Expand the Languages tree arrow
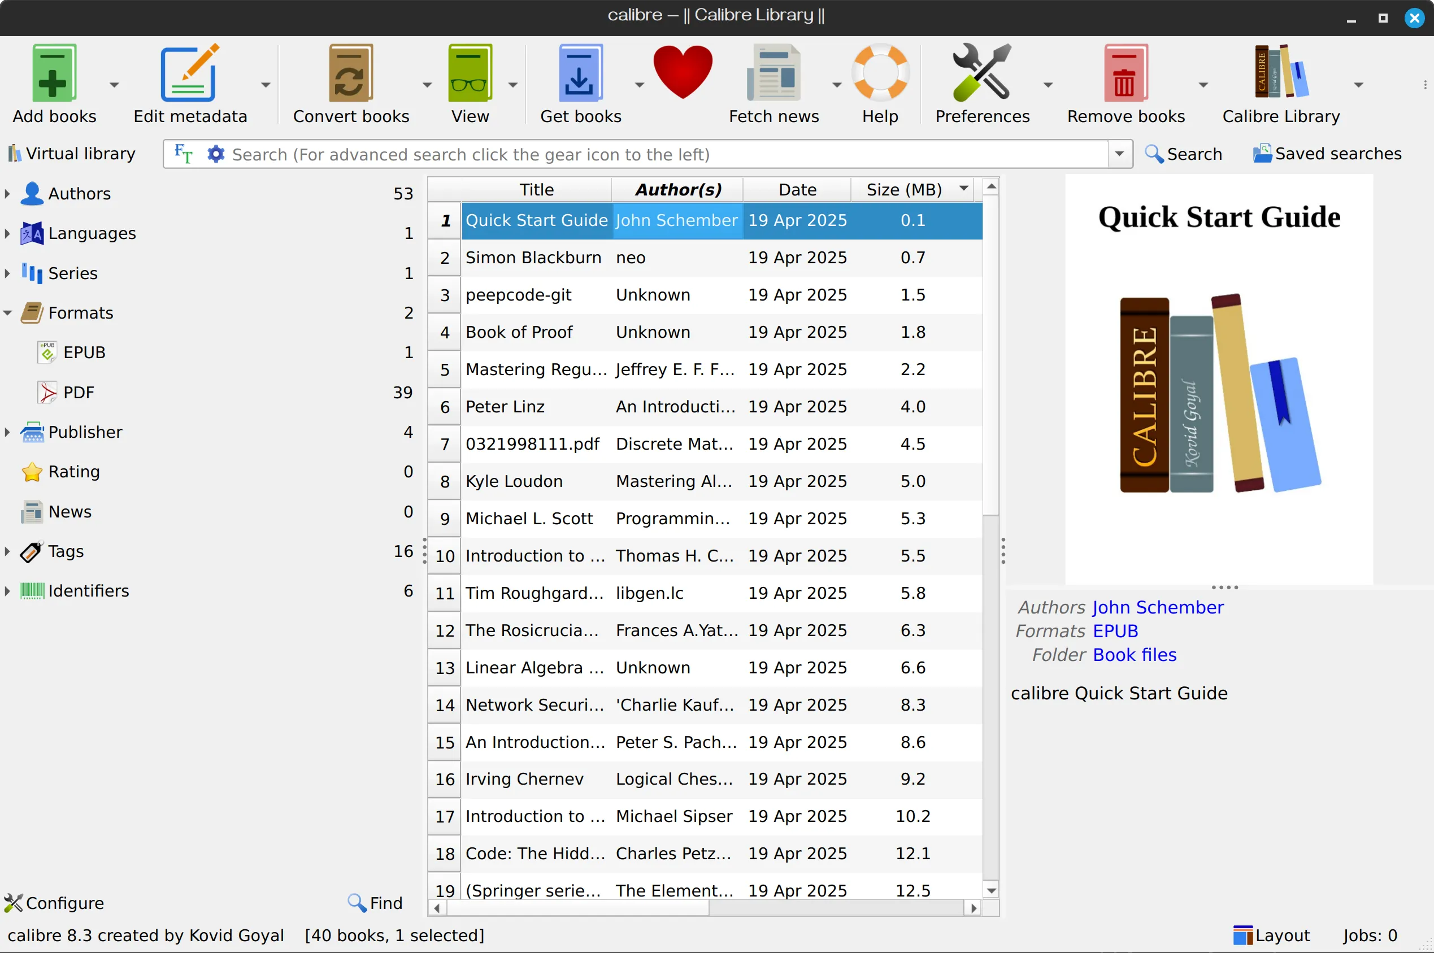 (x=7, y=233)
